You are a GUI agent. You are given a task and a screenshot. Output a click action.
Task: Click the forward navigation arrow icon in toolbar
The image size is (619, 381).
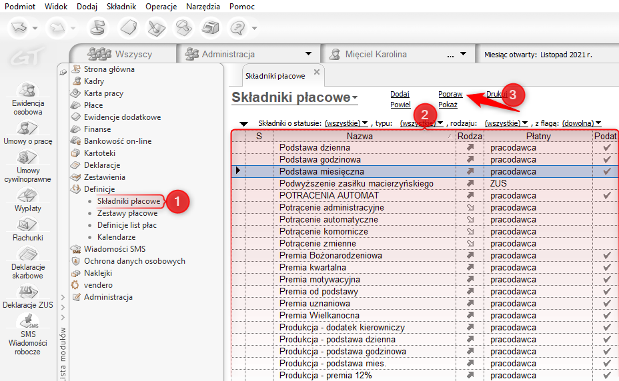[x=57, y=27]
